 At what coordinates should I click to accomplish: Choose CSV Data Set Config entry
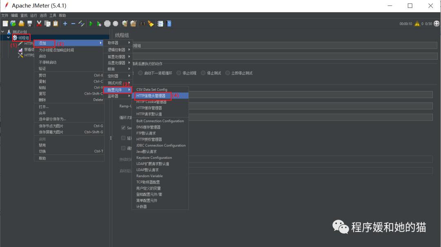[x=160, y=89]
